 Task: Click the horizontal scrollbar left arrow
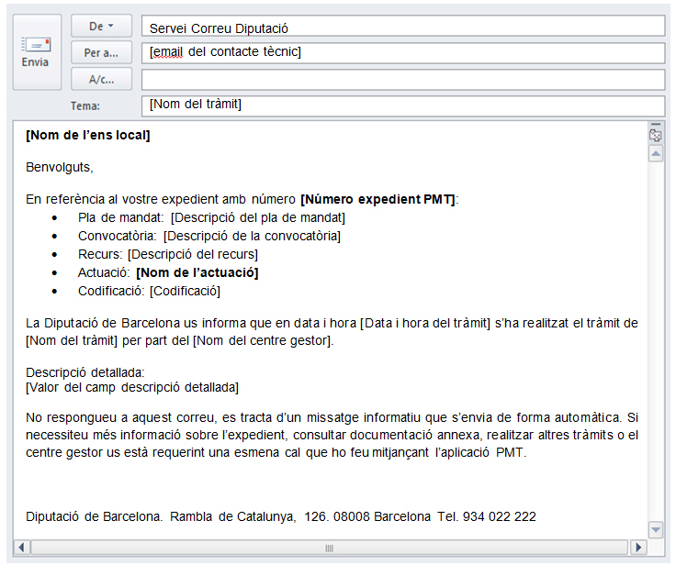(x=21, y=548)
